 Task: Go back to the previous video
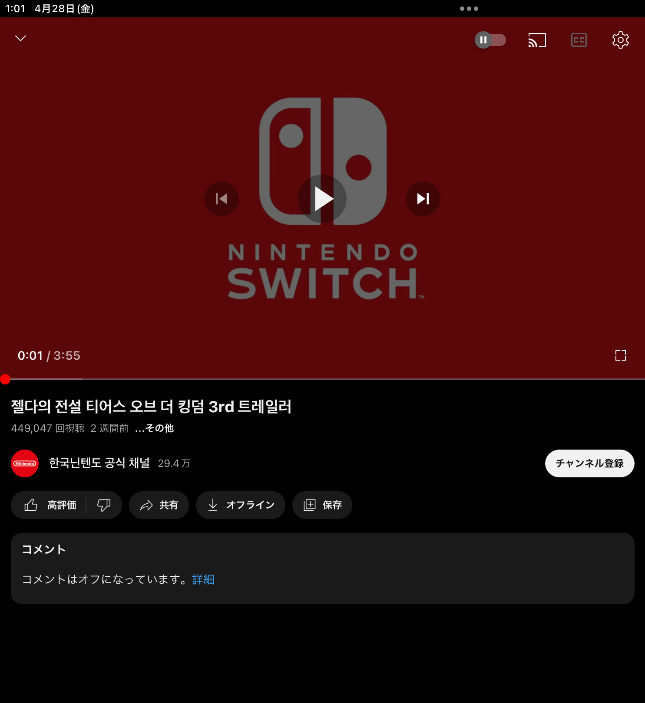[x=222, y=199]
